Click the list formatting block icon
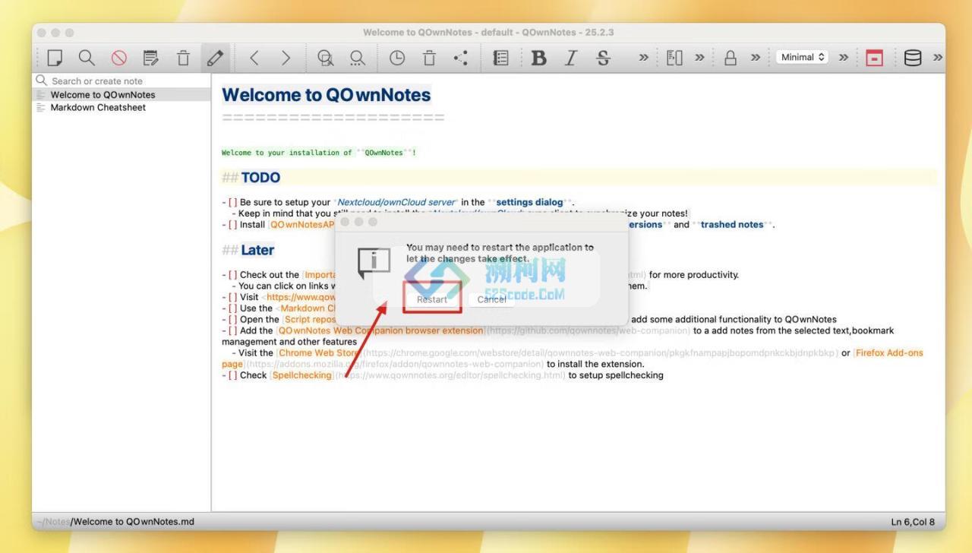The width and height of the screenshot is (972, 553). [500, 58]
